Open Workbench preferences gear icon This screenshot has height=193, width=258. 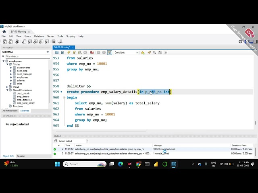(240, 42)
